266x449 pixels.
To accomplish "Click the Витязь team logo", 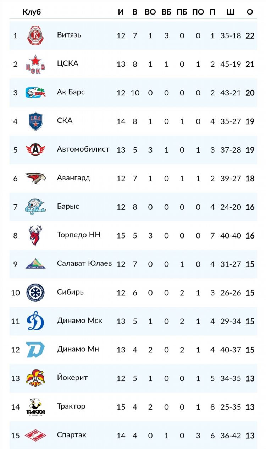I will pos(35,35).
